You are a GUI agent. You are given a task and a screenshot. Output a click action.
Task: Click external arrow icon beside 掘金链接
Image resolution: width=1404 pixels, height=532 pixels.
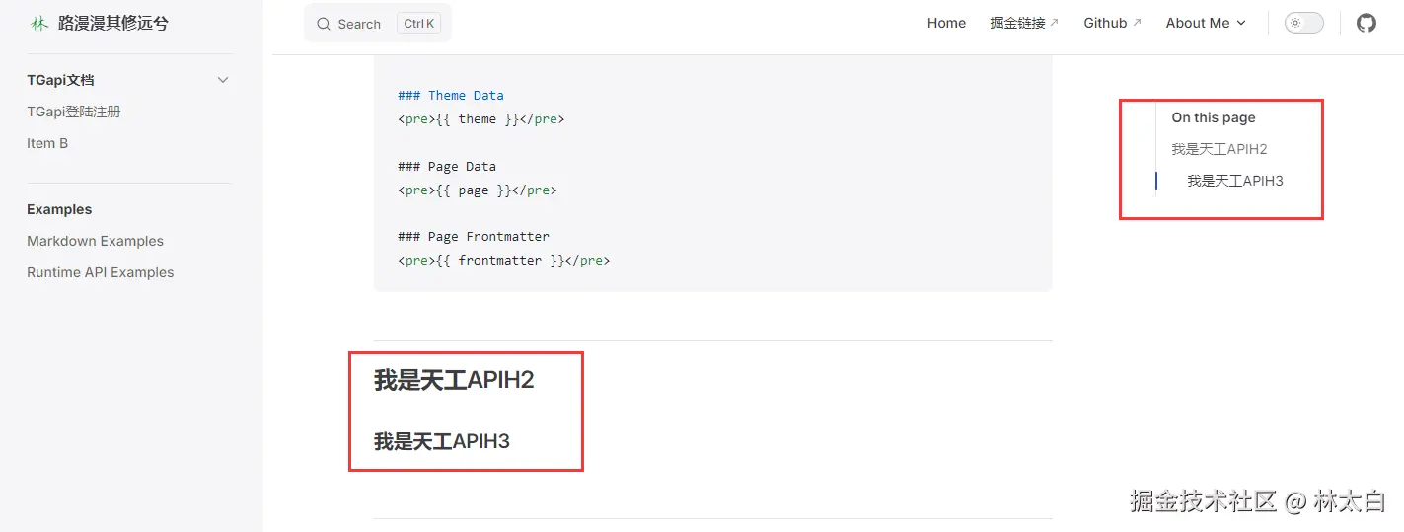pyautogui.click(x=1054, y=23)
